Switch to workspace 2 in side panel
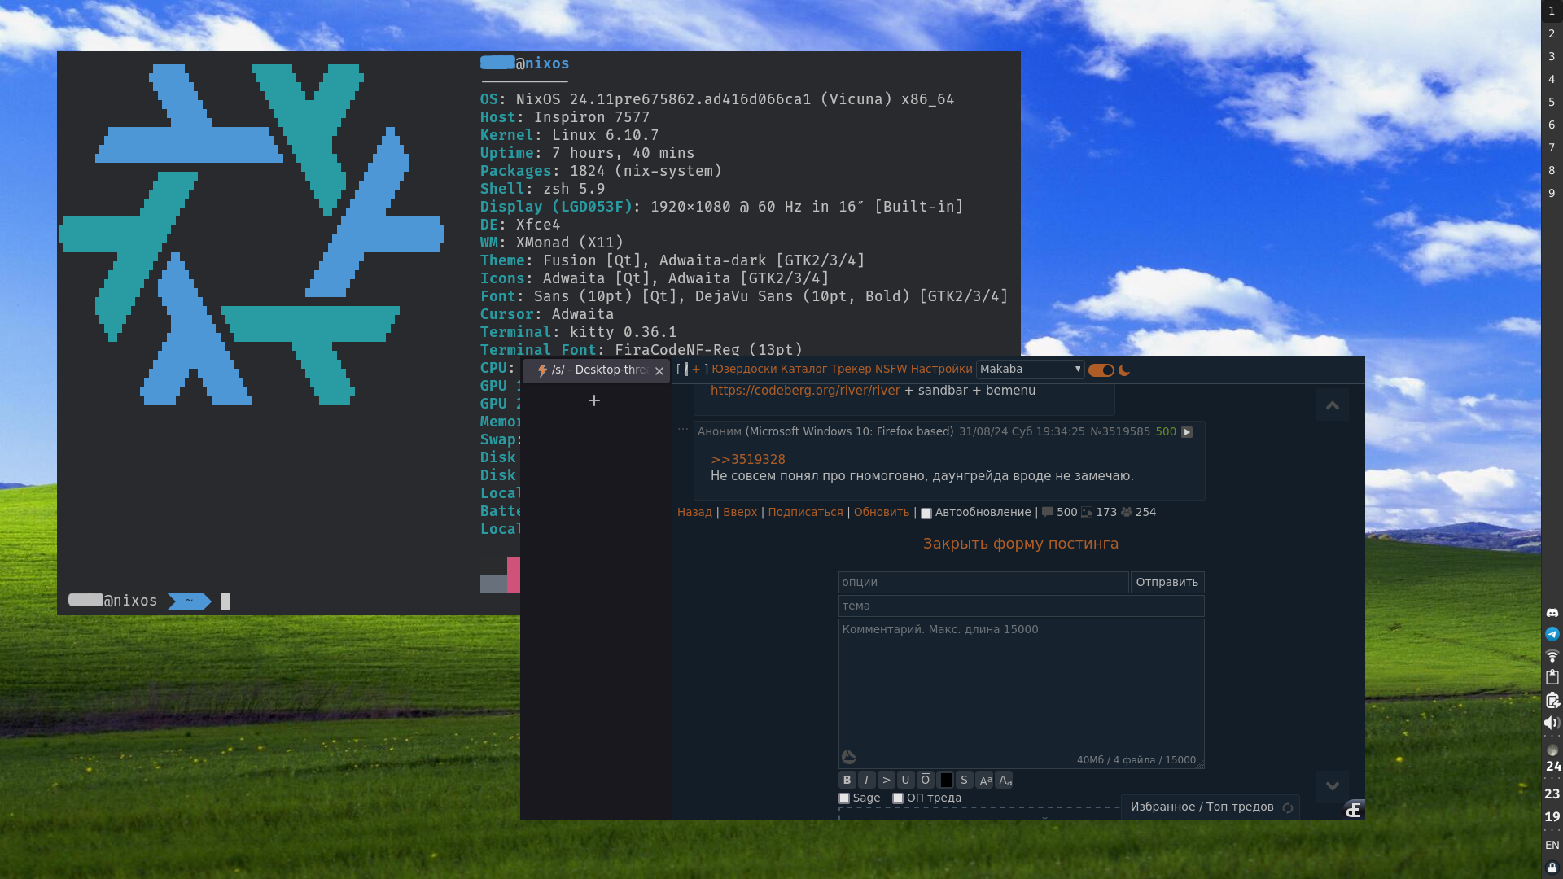 pos(1552,34)
